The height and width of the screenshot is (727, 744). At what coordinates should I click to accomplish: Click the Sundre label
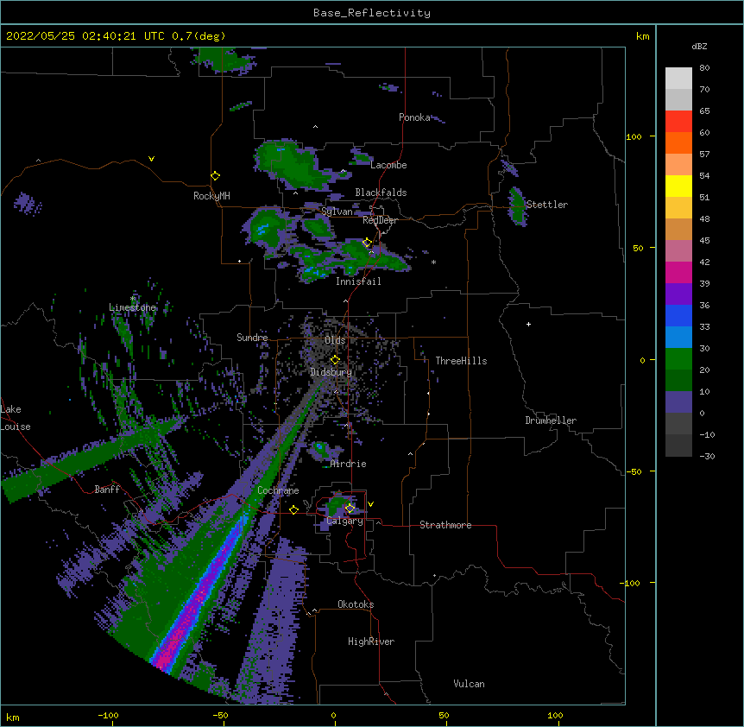pyautogui.click(x=252, y=338)
